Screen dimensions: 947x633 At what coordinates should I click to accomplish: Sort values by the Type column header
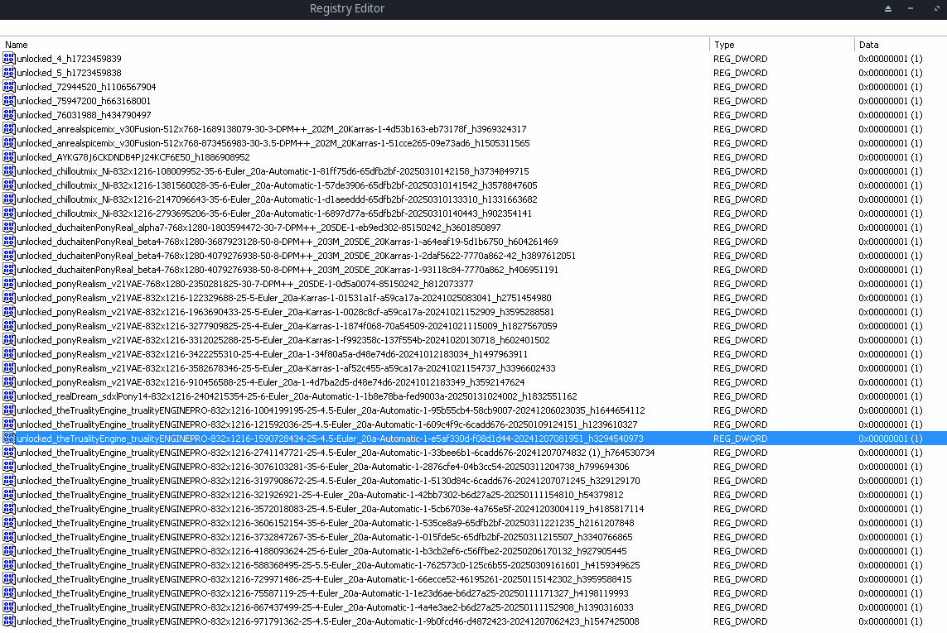pos(781,45)
